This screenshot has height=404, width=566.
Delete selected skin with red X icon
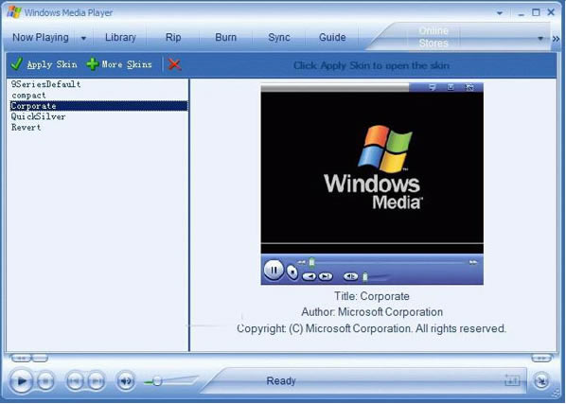pyautogui.click(x=174, y=64)
